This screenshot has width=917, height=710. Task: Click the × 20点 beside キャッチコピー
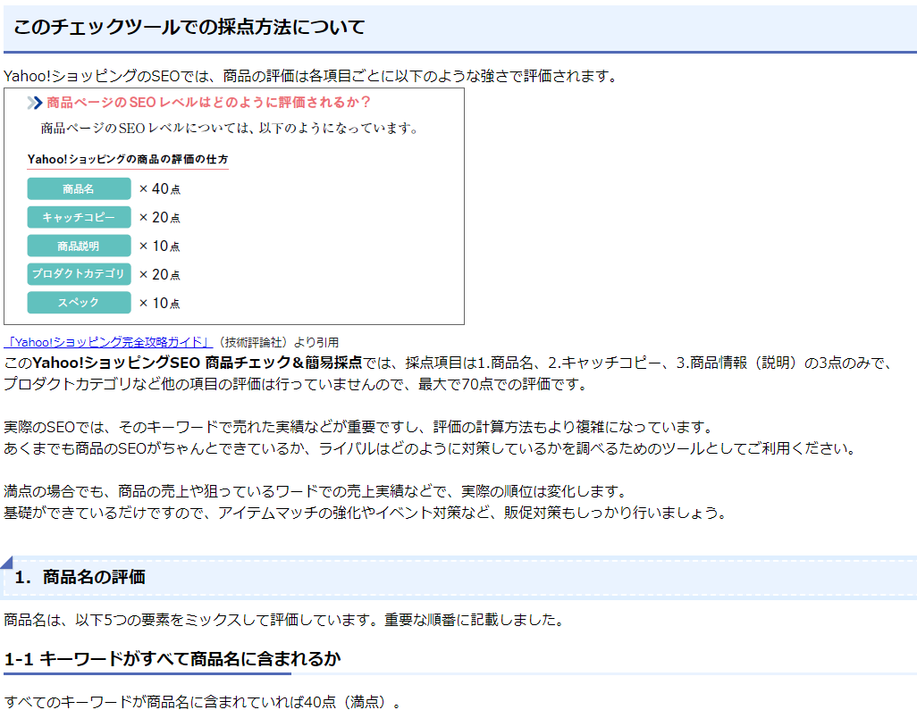(x=160, y=217)
